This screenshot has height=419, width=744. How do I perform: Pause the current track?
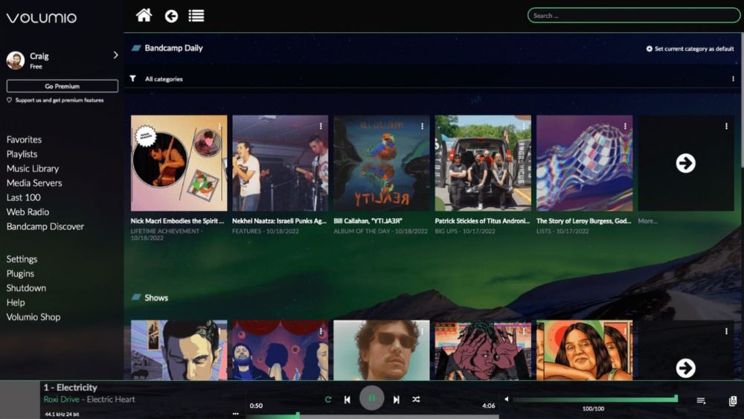[371, 399]
